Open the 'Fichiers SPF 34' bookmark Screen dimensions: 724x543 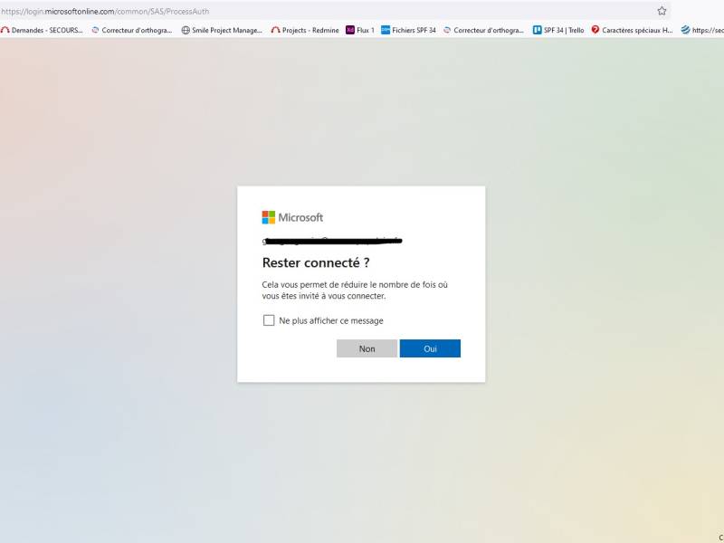409,30
